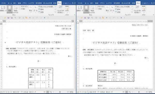This screenshot has height=94, width=155.
Task: Switch to 参考資料 tab in right window
Action: click(x=117, y=3)
